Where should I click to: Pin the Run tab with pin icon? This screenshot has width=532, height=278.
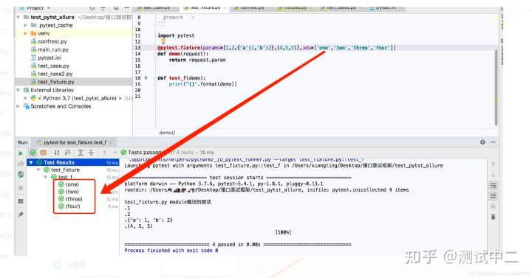[x=21, y=215]
